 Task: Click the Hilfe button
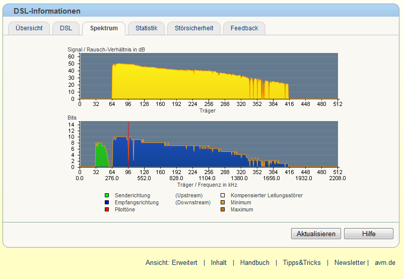(369, 234)
